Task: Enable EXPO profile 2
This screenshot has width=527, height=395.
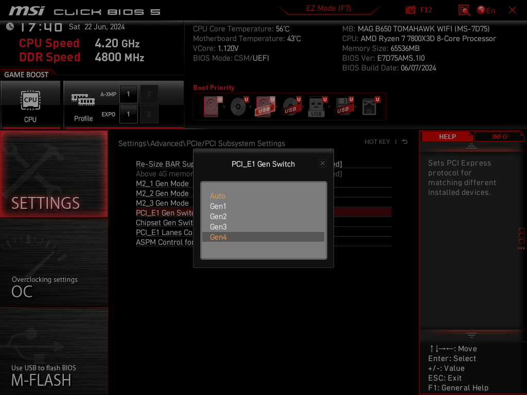Action: (x=149, y=114)
